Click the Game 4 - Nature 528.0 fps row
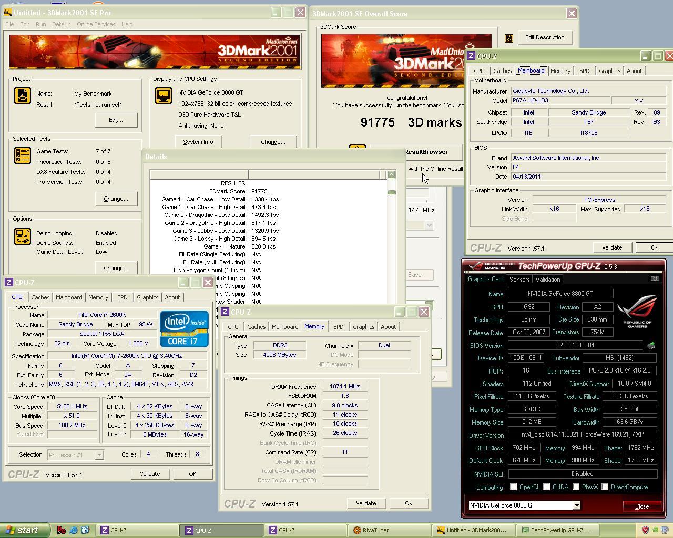Screen dimensions: 673x538 point(268,246)
